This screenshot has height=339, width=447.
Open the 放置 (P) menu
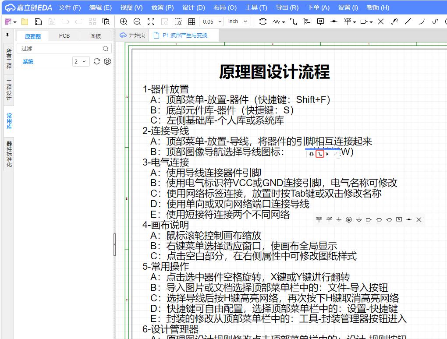tap(162, 7)
